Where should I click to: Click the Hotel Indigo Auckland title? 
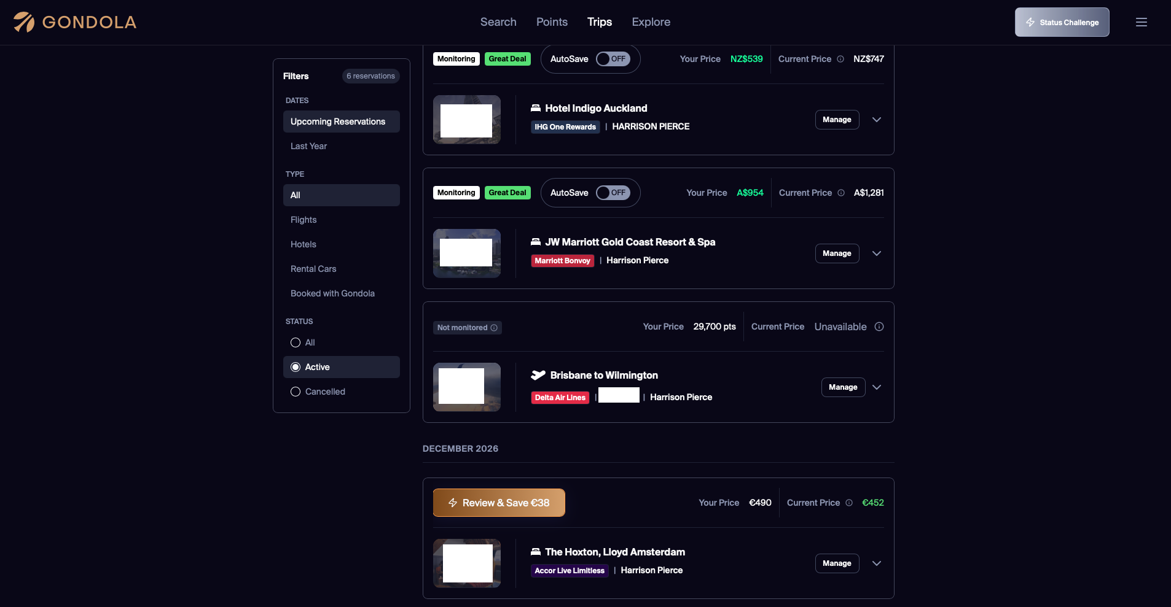[596, 108]
